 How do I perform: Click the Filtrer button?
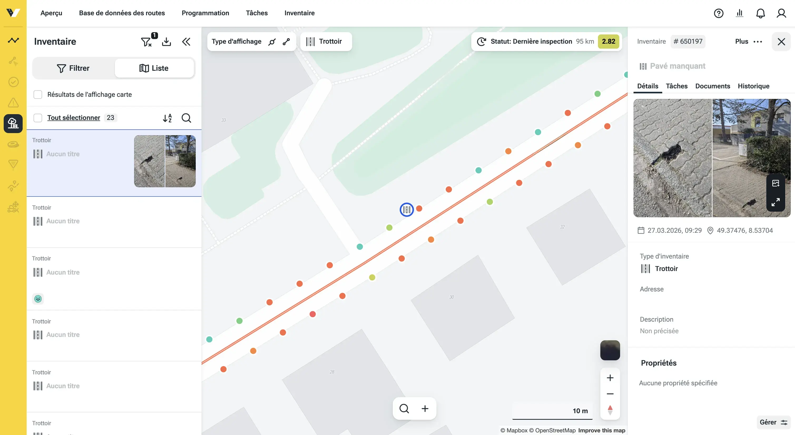(x=73, y=68)
